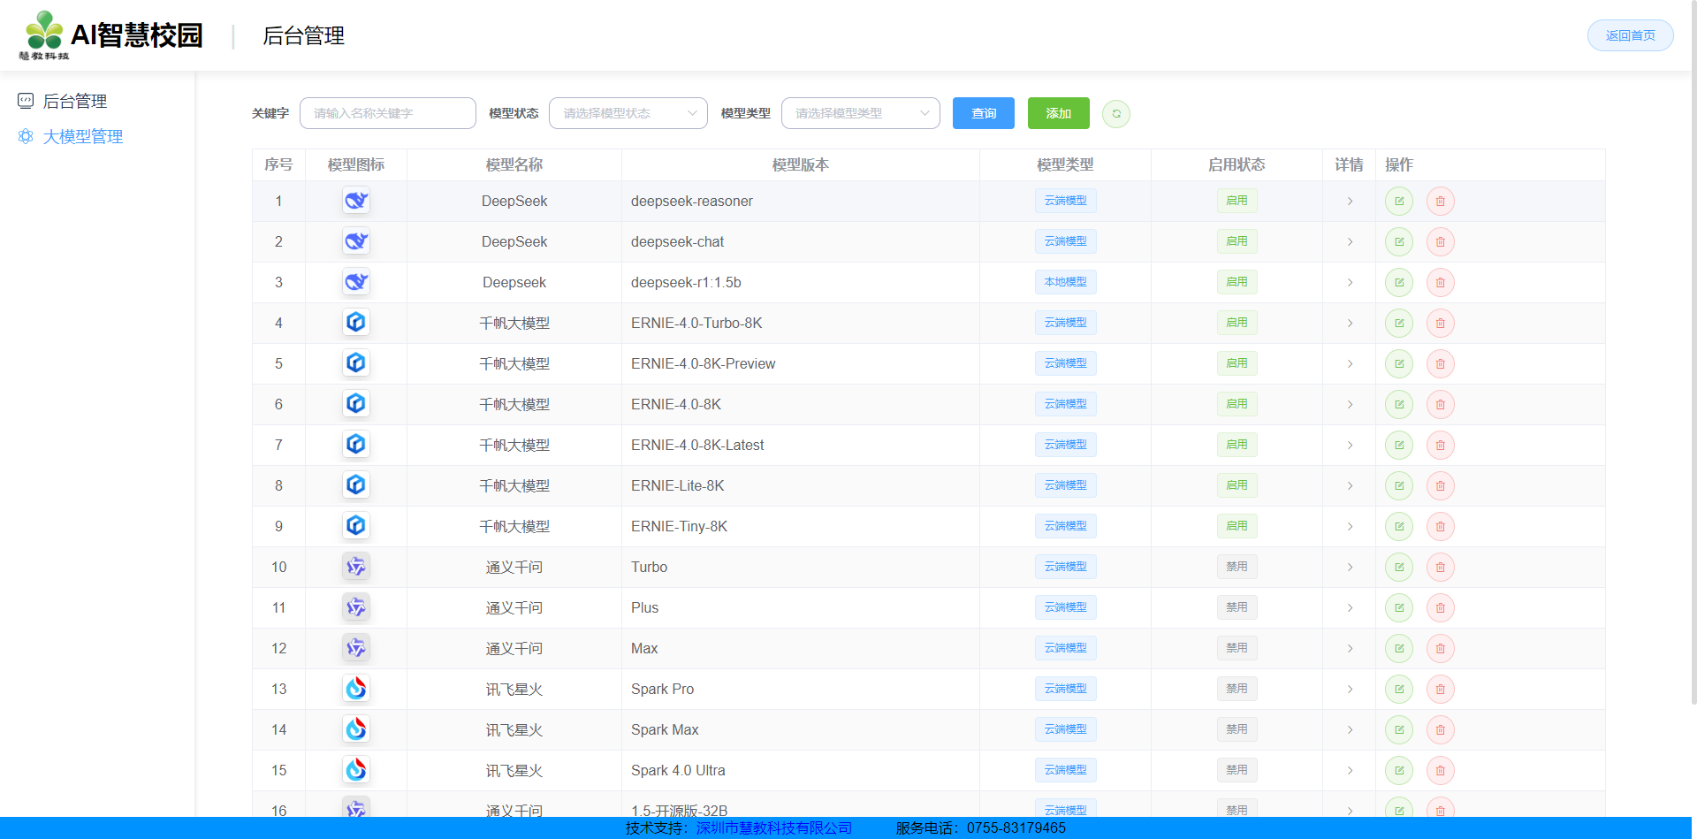Click the AI智慧校园 logo
This screenshot has width=1697, height=839.
pos(111,35)
